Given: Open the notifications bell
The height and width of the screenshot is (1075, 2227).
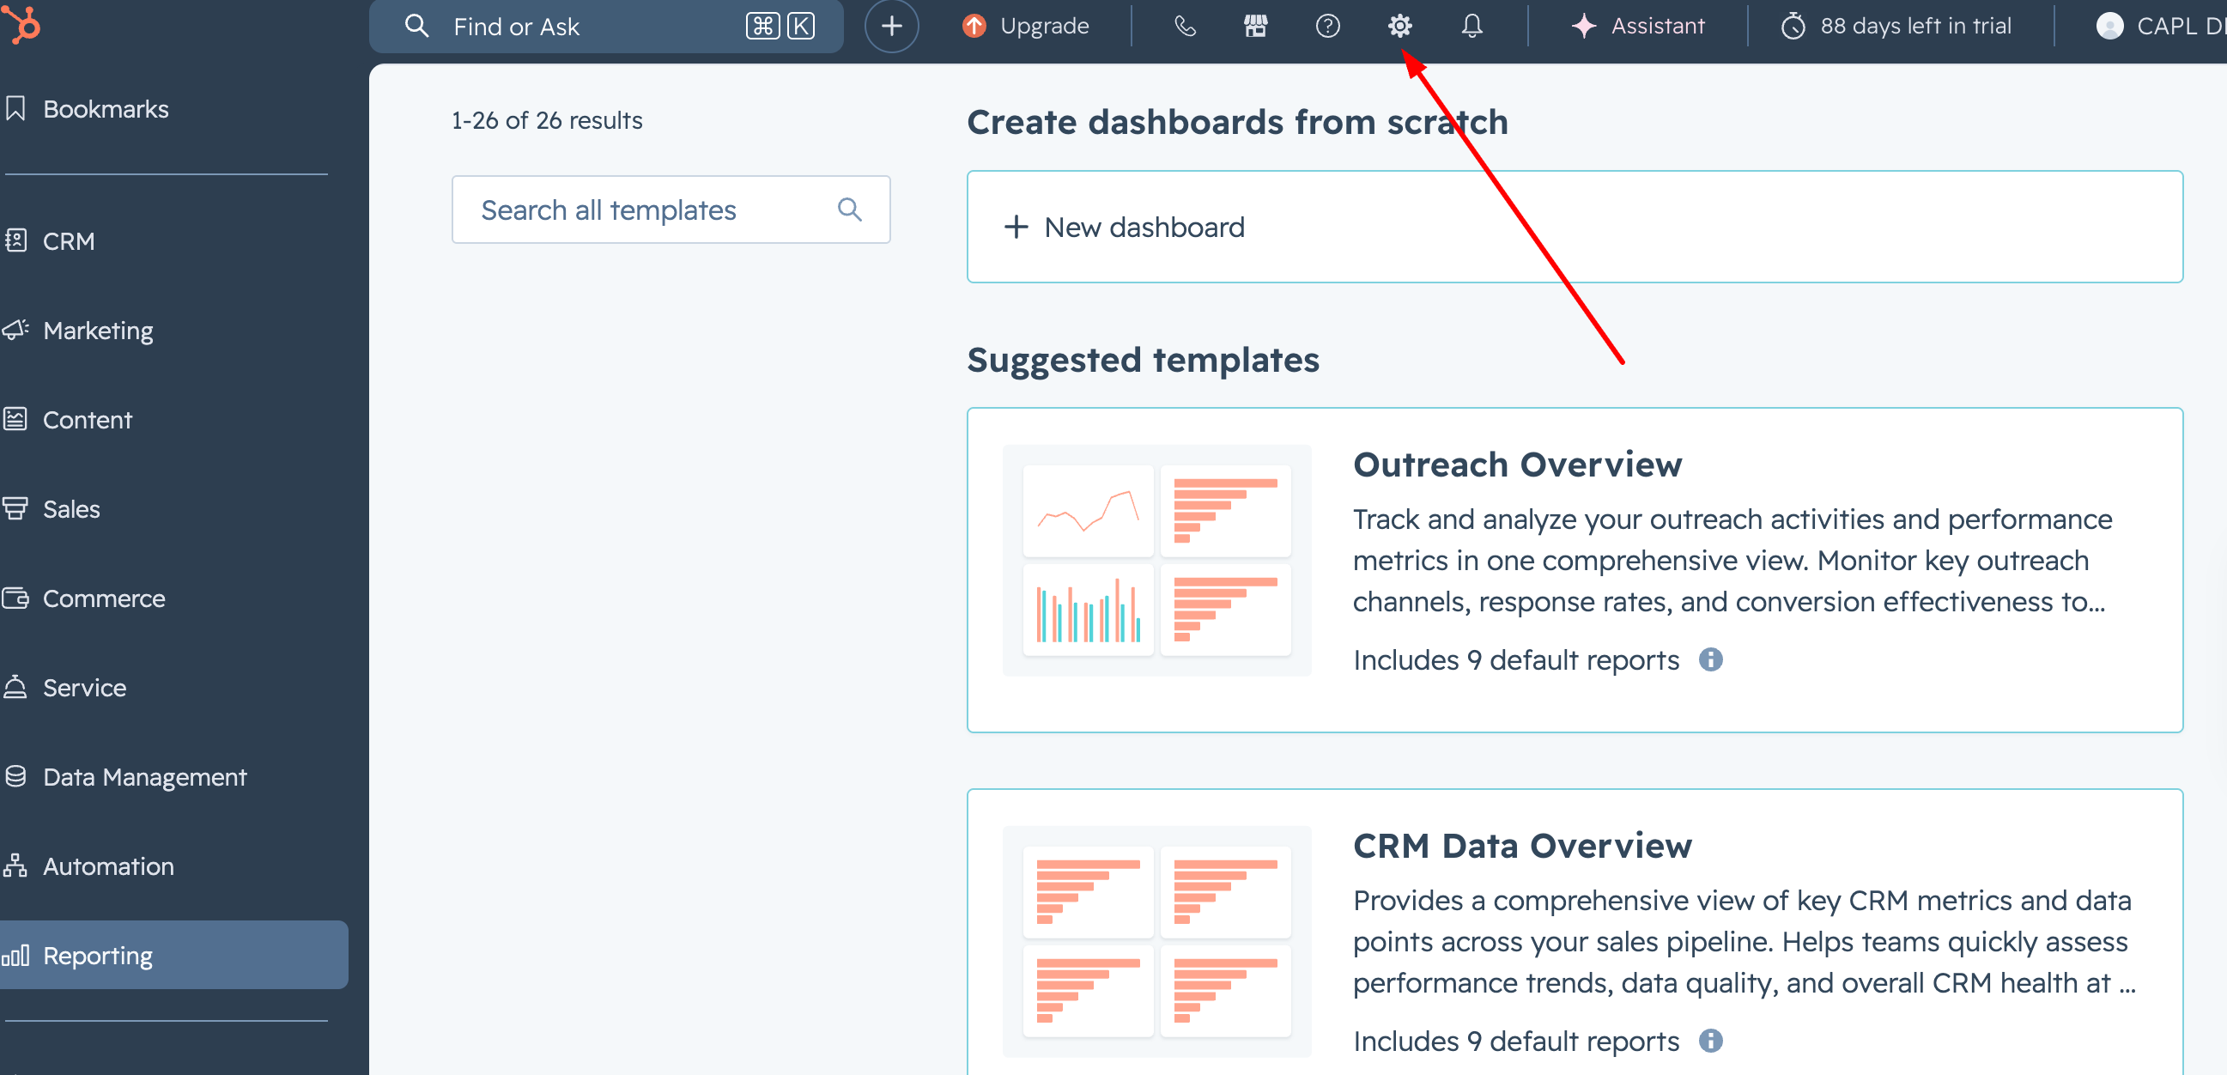Looking at the screenshot, I should [1472, 26].
